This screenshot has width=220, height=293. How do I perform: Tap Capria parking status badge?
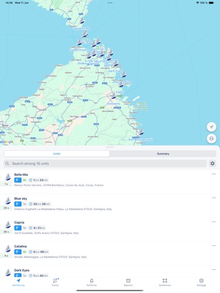pyautogui.click(x=18, y=228)
